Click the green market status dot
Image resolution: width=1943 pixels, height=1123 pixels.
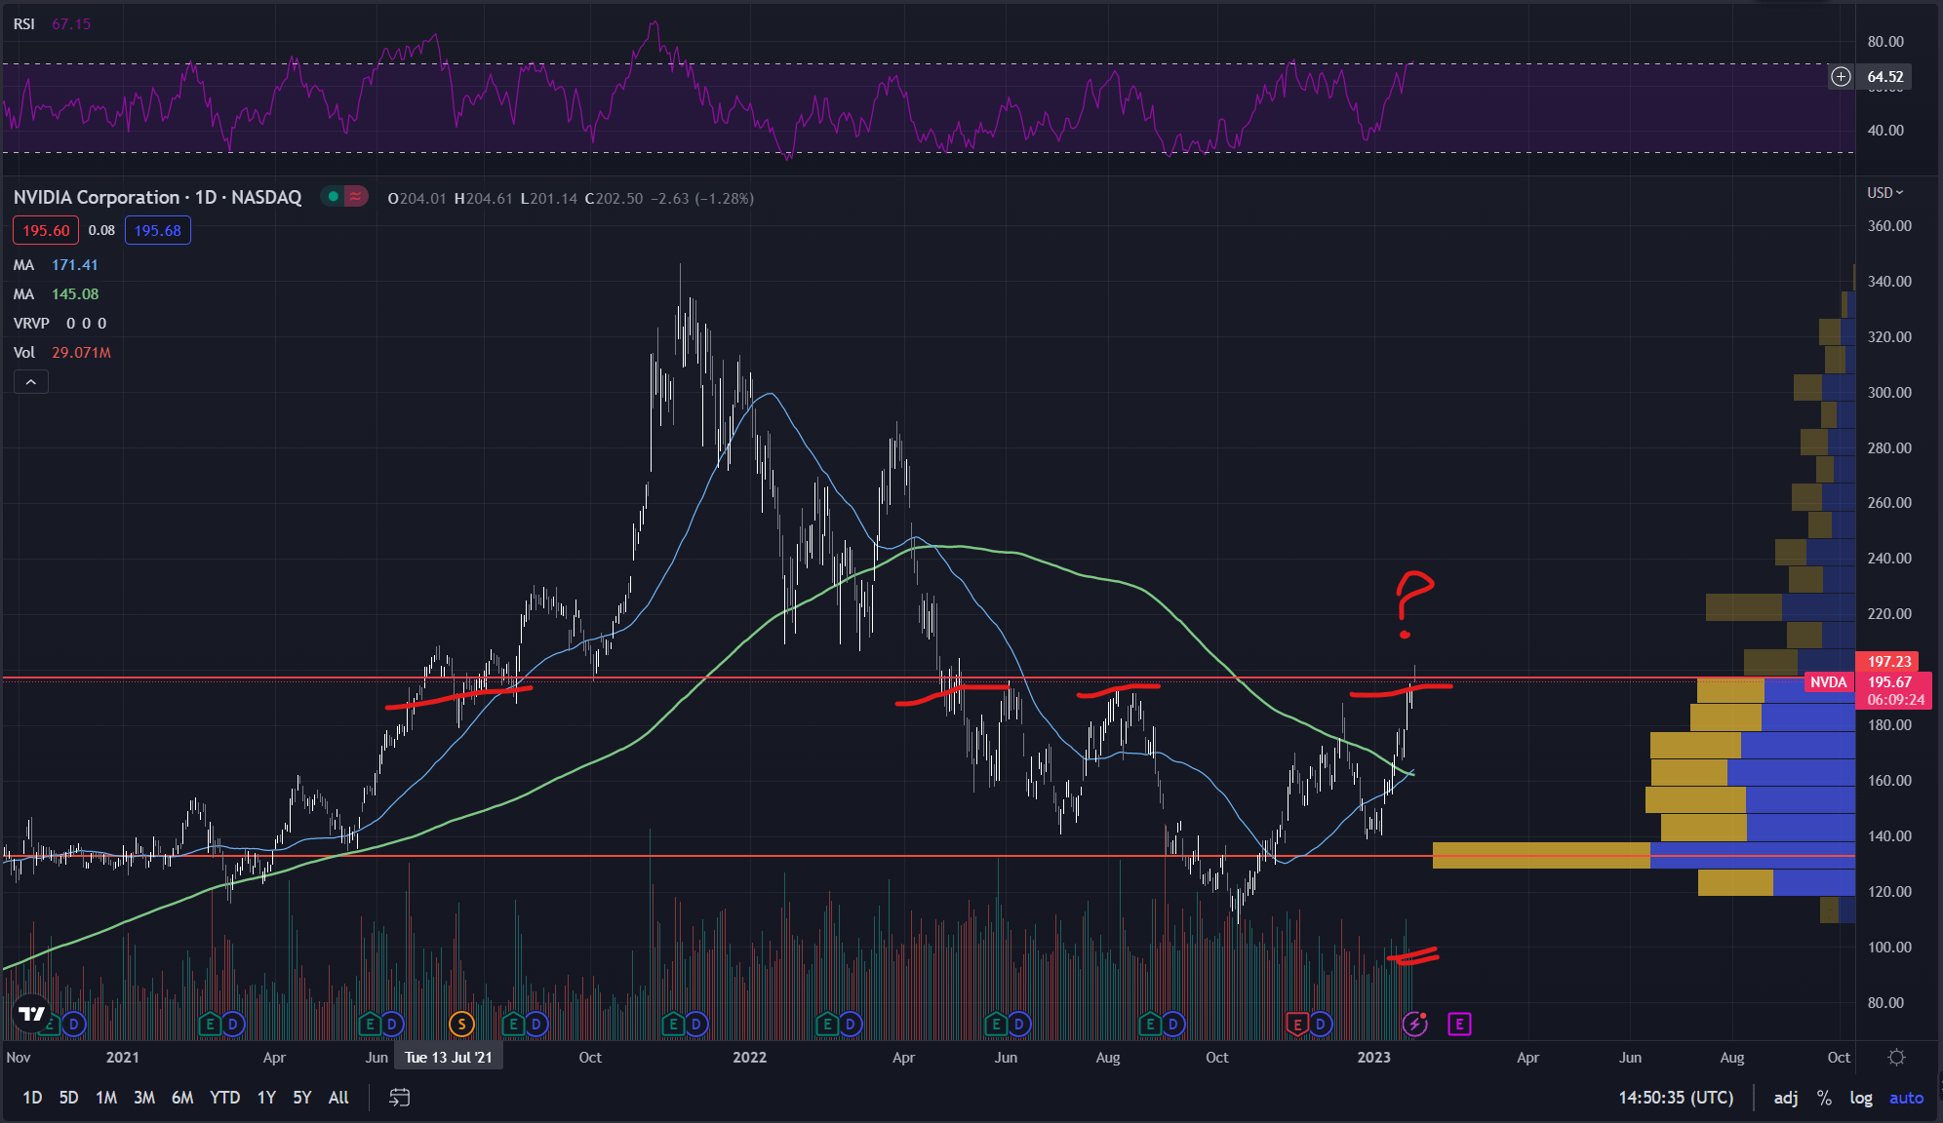click(334, 197)
